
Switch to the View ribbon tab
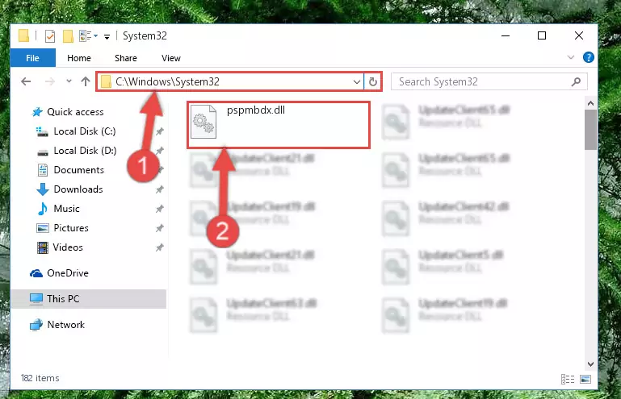tap(171, 58)
